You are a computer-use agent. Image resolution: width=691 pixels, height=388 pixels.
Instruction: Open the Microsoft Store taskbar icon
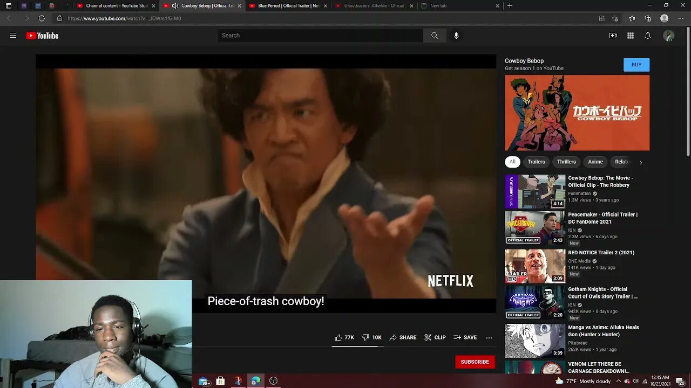pyautogui.click(x=220, y=381)
